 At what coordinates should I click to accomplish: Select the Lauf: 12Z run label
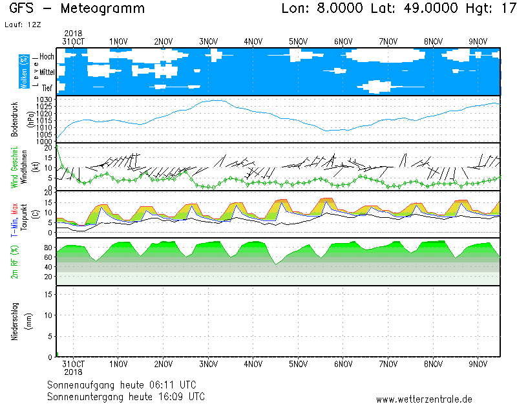23,24
